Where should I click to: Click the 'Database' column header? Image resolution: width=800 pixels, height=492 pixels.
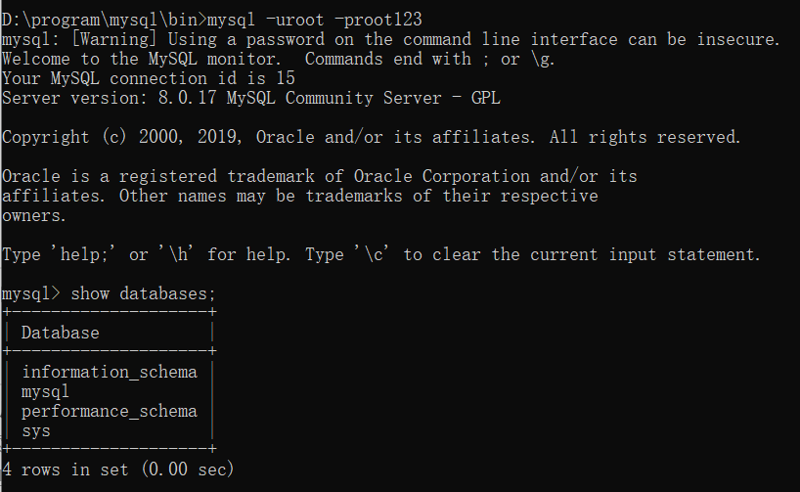pyautogui.click(x=60, y=333)
